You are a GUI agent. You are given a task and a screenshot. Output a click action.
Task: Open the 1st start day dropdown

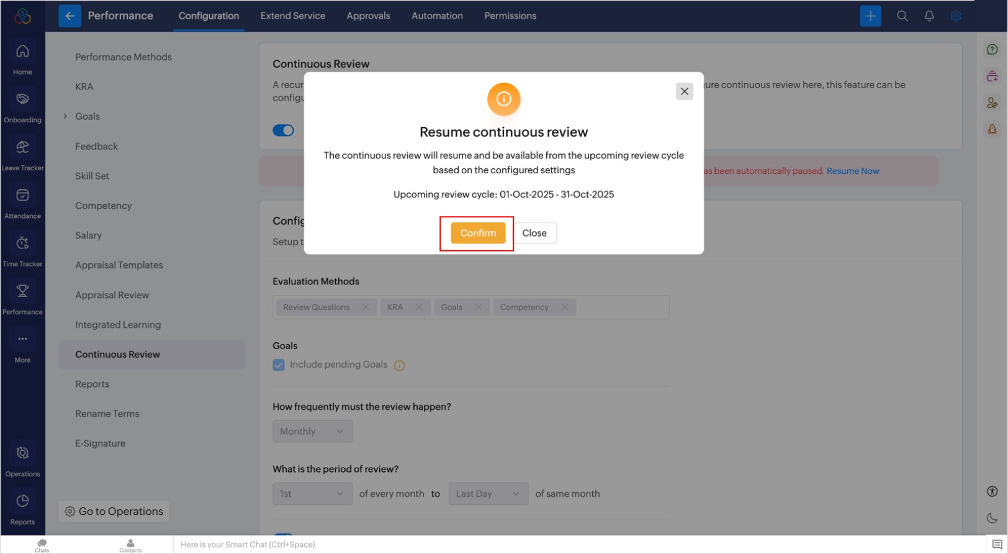(x=312, y=494)
